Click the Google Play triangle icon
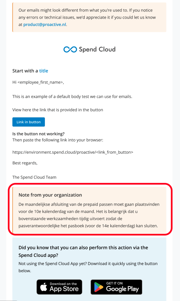Screen dimensions: 180x301 (x=98, y=287)
